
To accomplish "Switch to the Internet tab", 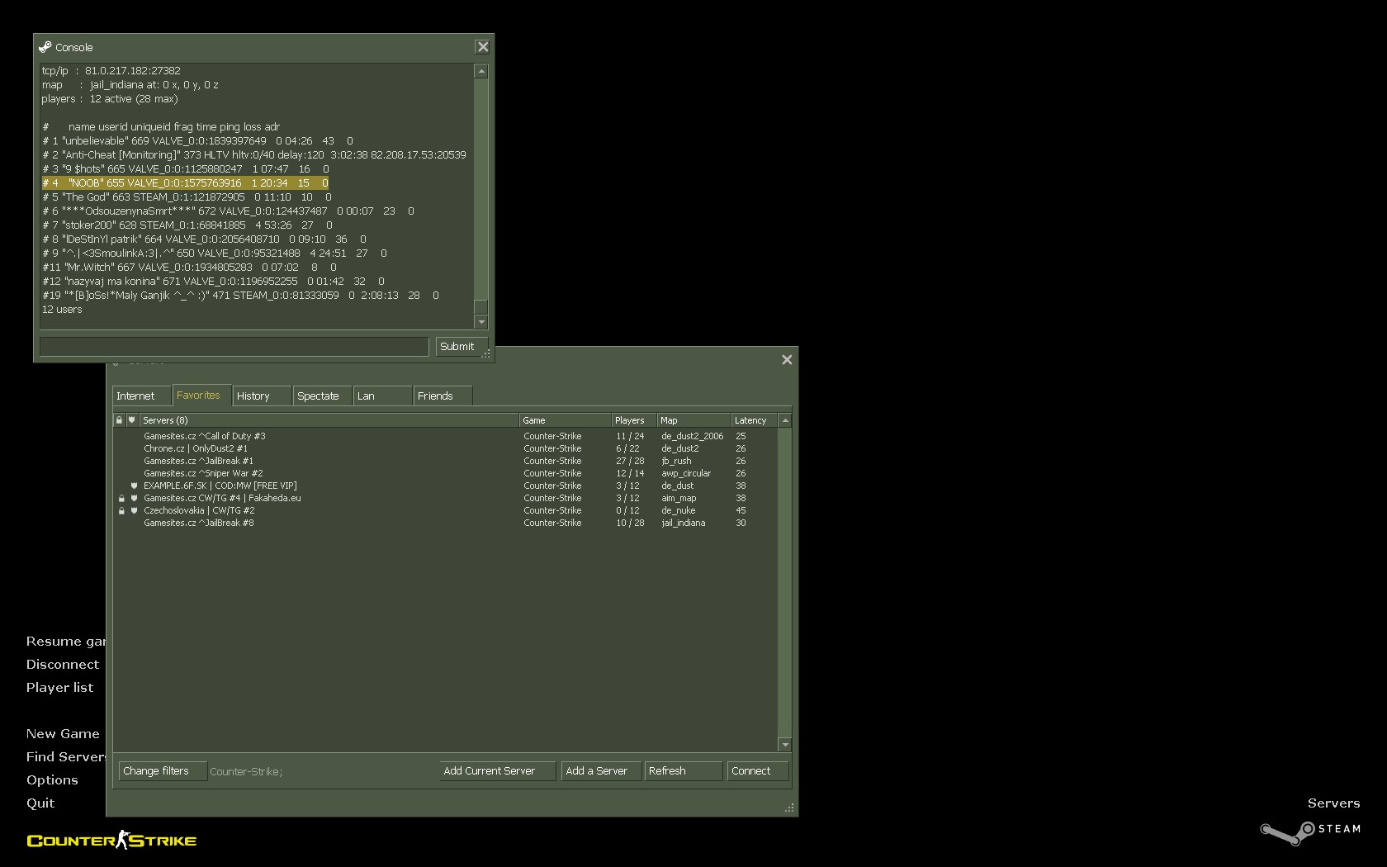I will tap(142, 396).
